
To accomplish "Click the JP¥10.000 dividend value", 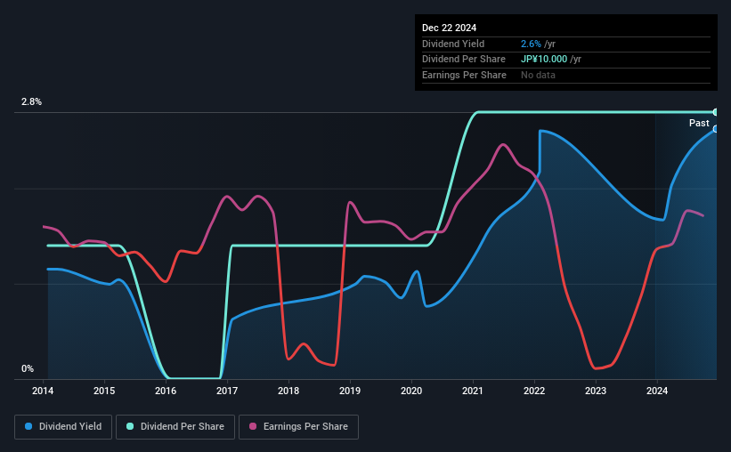I will coord(544,60).
